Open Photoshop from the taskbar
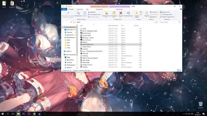The image size is (207, 116). [x=24, y=114]
